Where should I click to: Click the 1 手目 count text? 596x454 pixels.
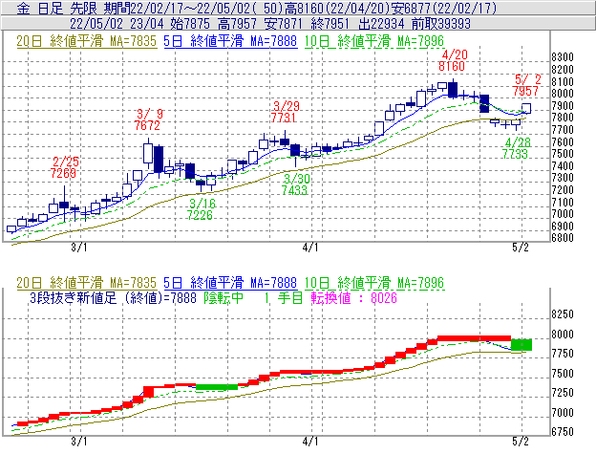click(x=283, y=297)
